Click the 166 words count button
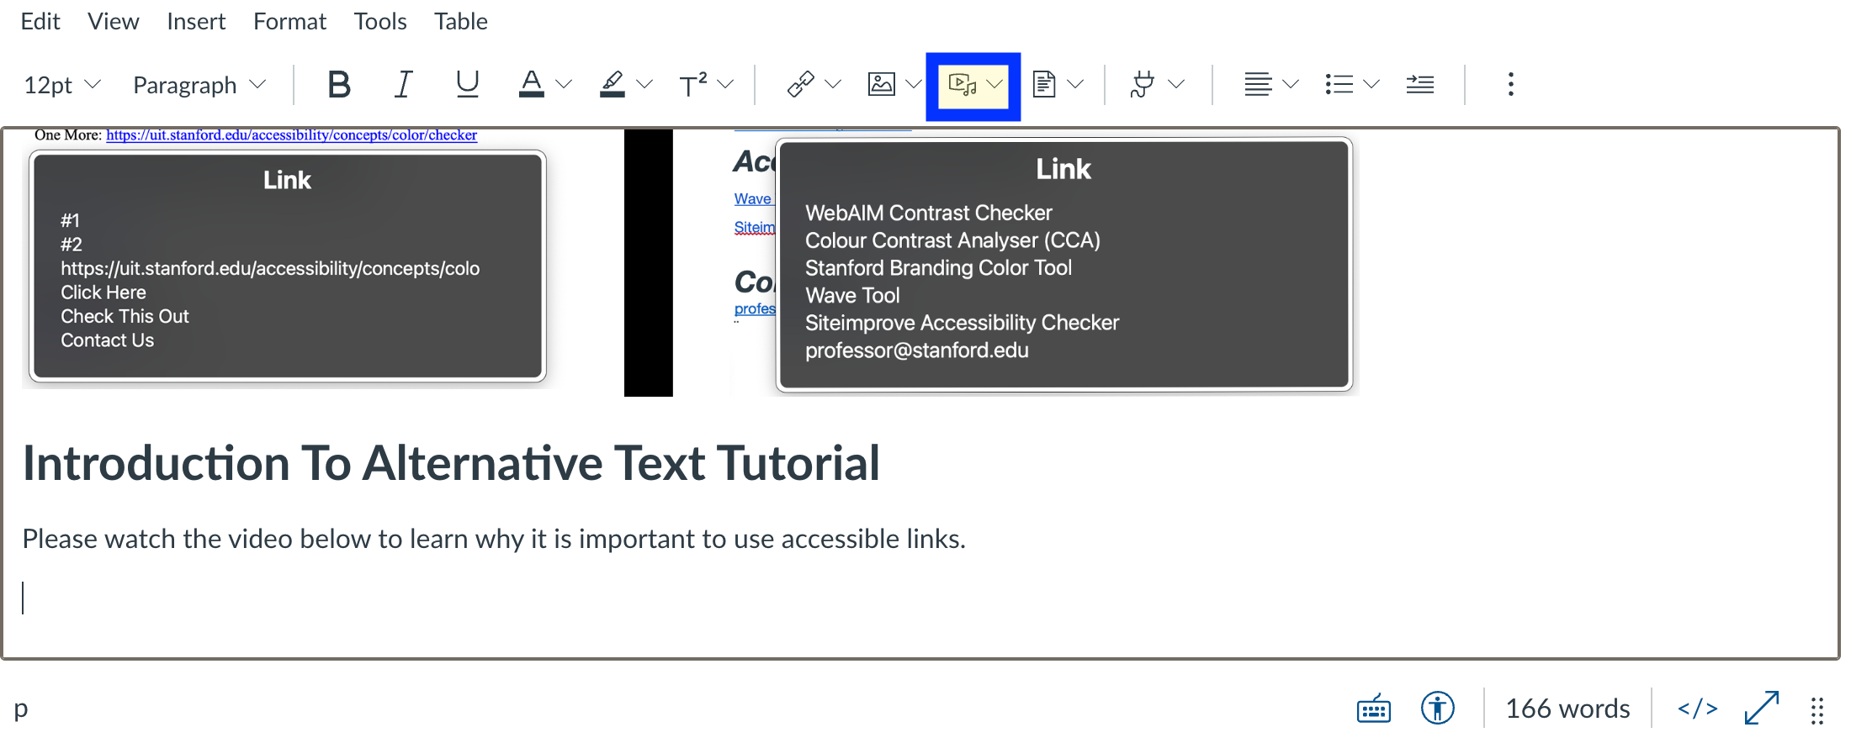Screen dimensions: 1851x743 1567,709
